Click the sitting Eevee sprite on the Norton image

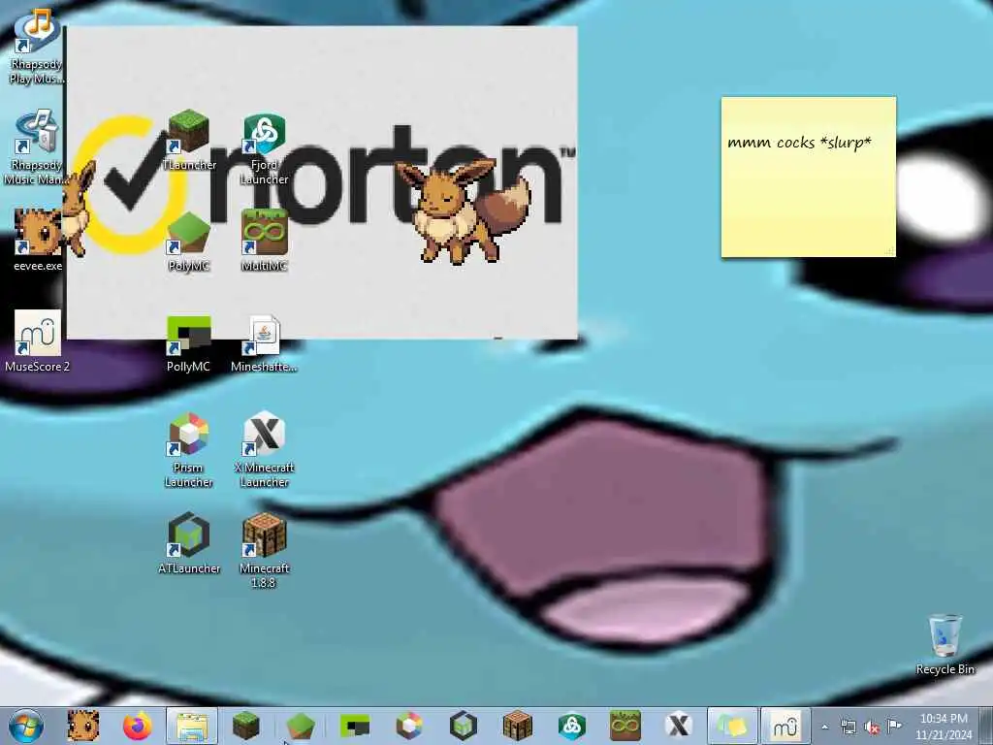pyautogui.click(x=464, y=211)
